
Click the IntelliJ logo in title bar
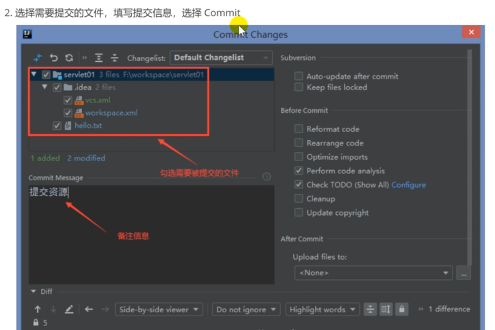(27, 34)
